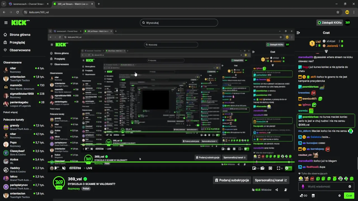Open the emoji picker in the chat input
The image size is (358, 201).
[350, 186]
